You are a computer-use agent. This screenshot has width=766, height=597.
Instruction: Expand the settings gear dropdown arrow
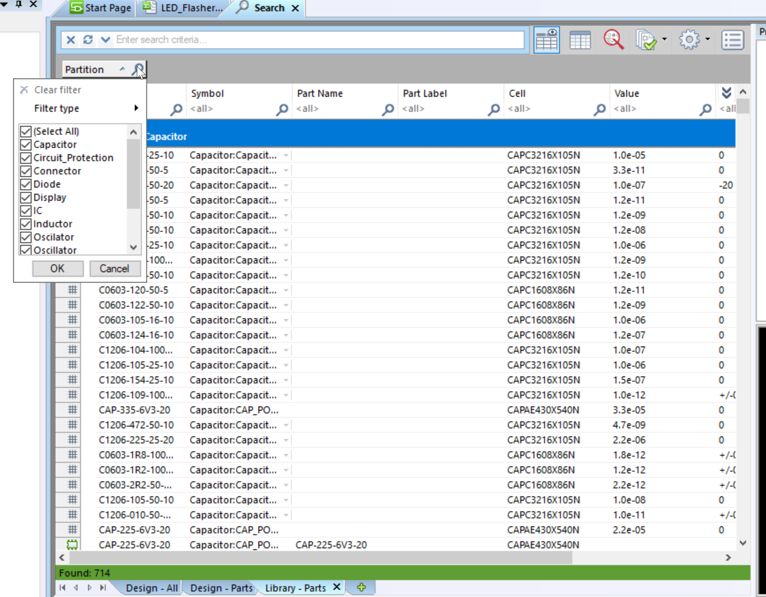[x=707, y=39]
